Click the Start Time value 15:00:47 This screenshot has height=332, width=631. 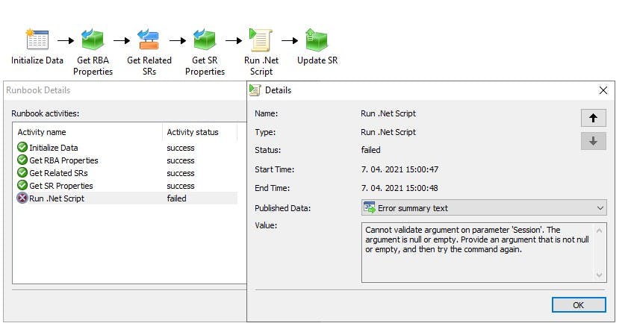click(400, 169)
